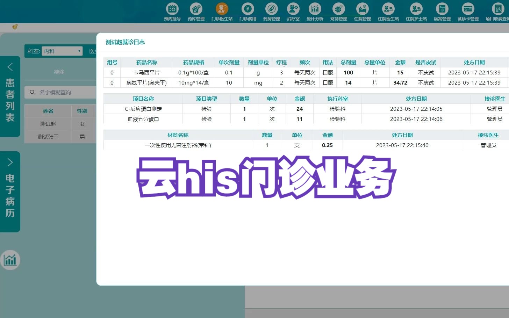This screenshot has width=509, height=318.
Task: Click the 性别 column header in patient list
Action: pyautogui.click(x=82, y=111)
